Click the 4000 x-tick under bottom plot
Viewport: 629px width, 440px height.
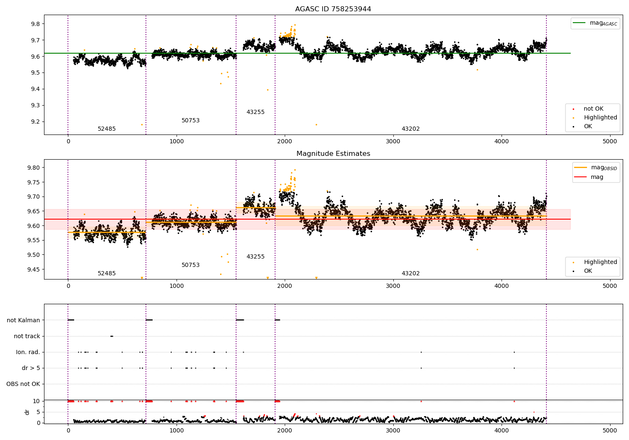click(502, 430)
